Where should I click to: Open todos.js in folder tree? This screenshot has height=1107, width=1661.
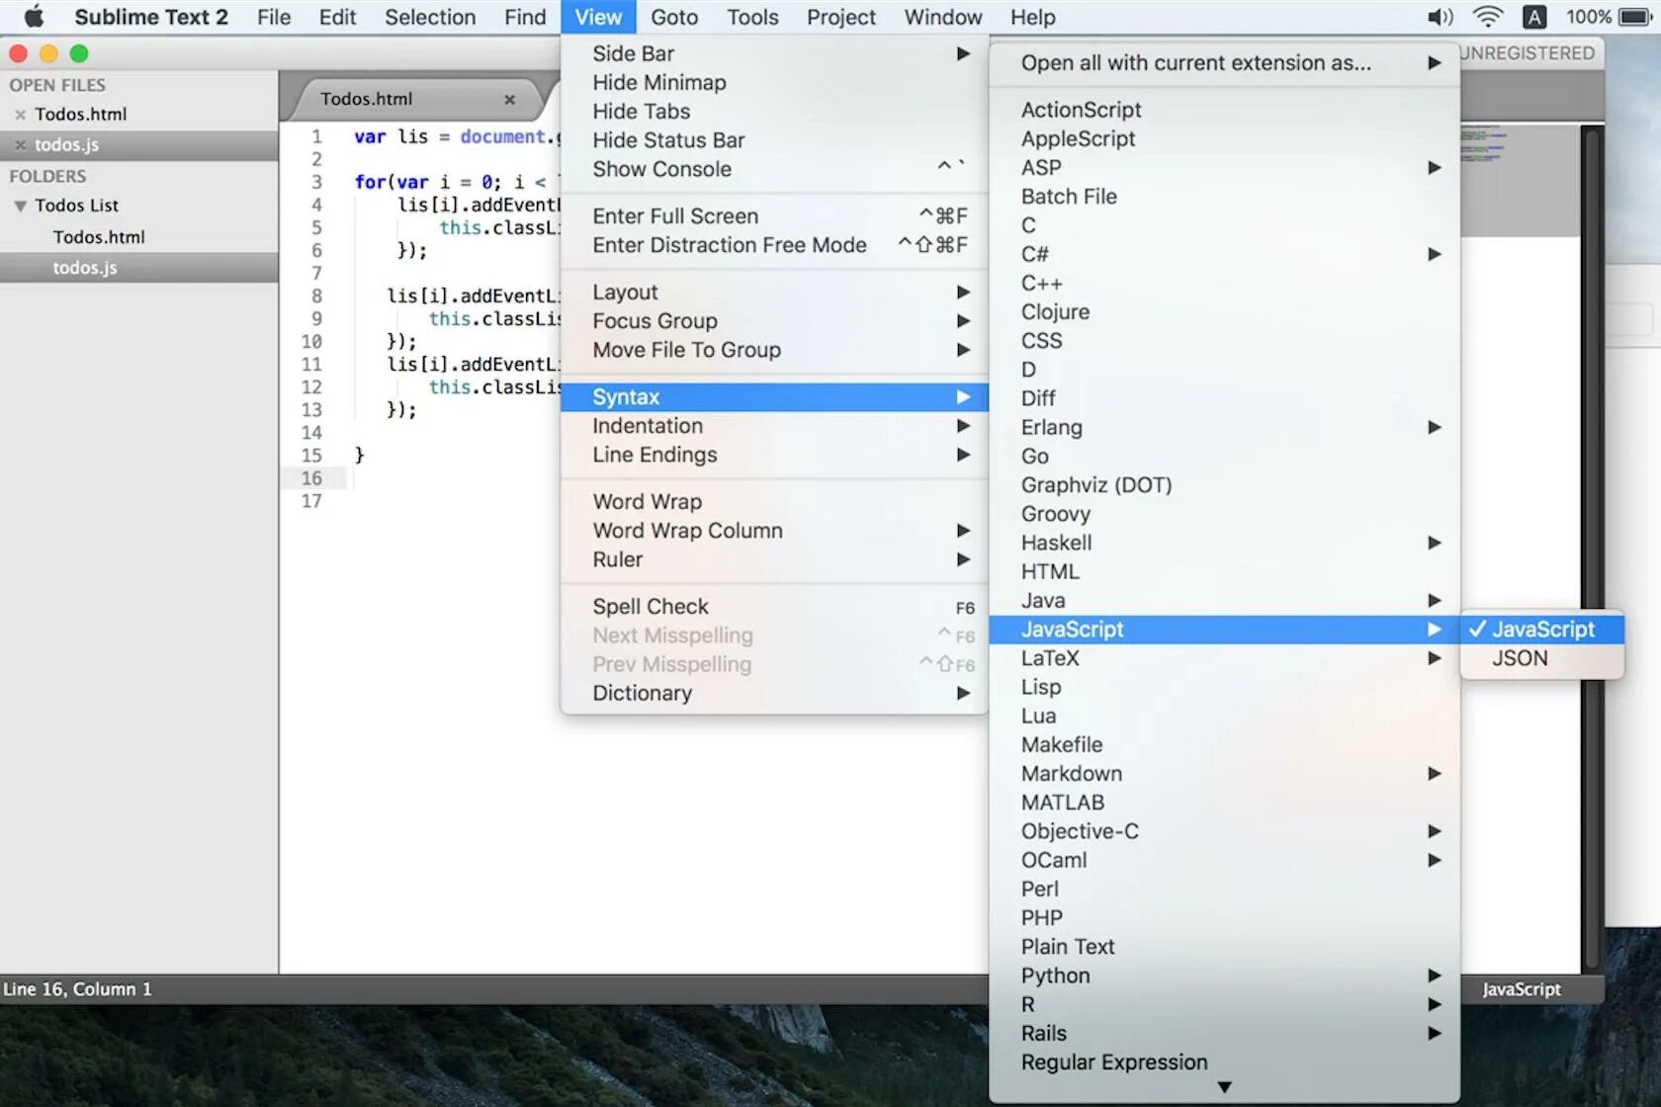pos(85,268)
